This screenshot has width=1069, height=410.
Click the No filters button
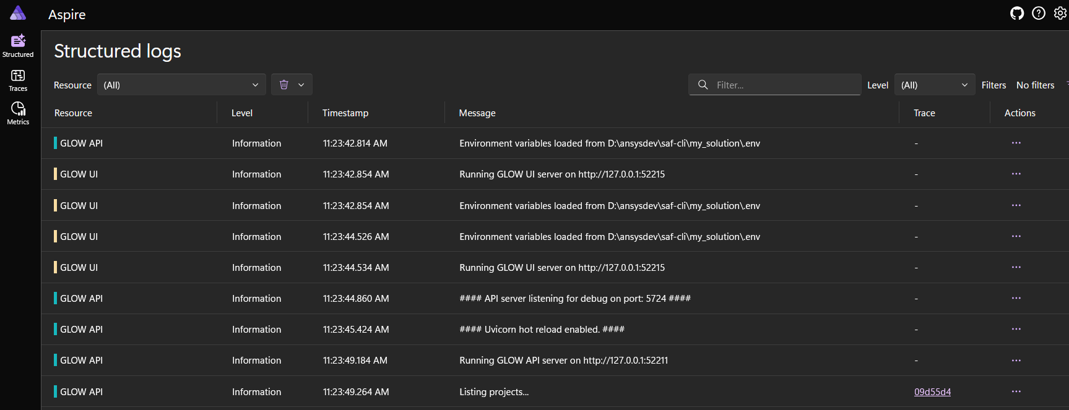pyautogui.click(x=1035, y=85)
